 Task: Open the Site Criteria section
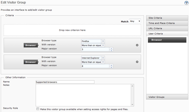click(x=167, y=18)
